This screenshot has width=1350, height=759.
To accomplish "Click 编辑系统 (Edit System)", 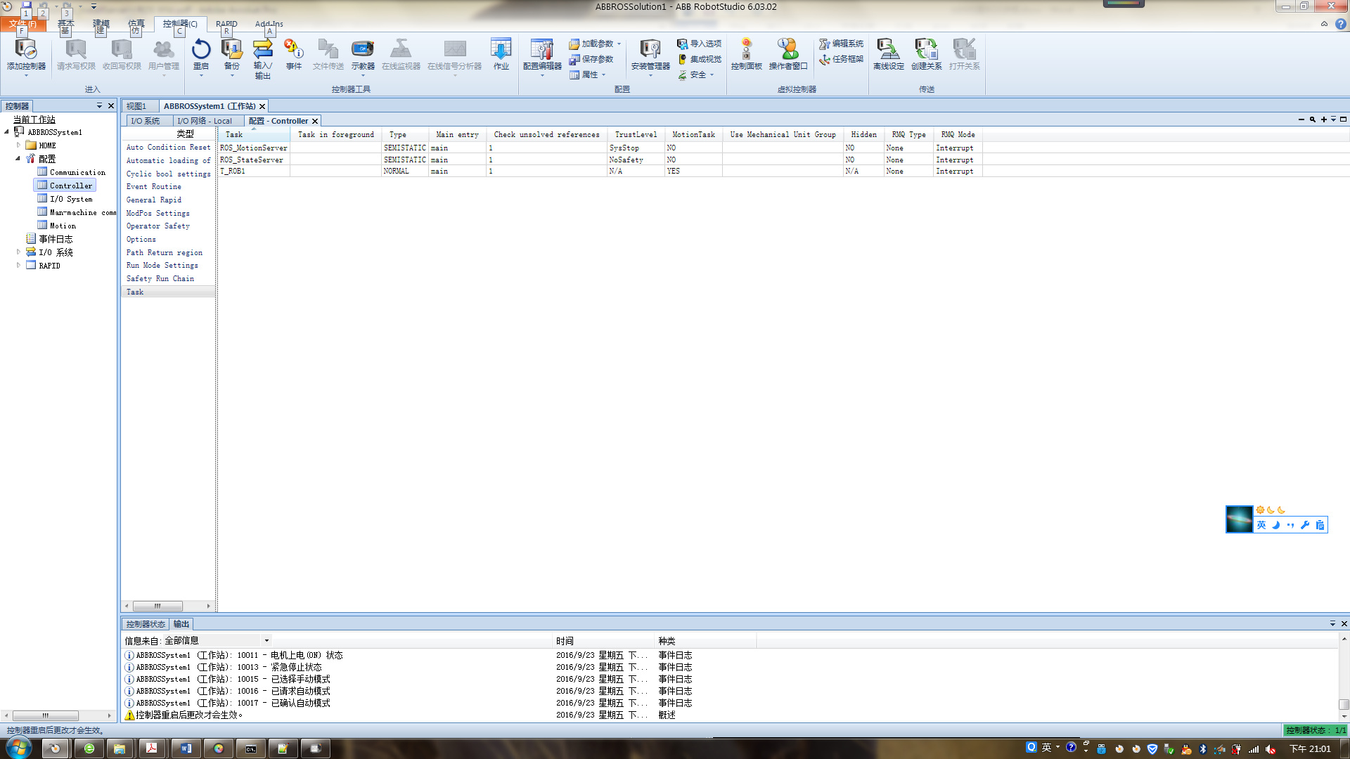I will pyautogui.click(x=841, y=44).
